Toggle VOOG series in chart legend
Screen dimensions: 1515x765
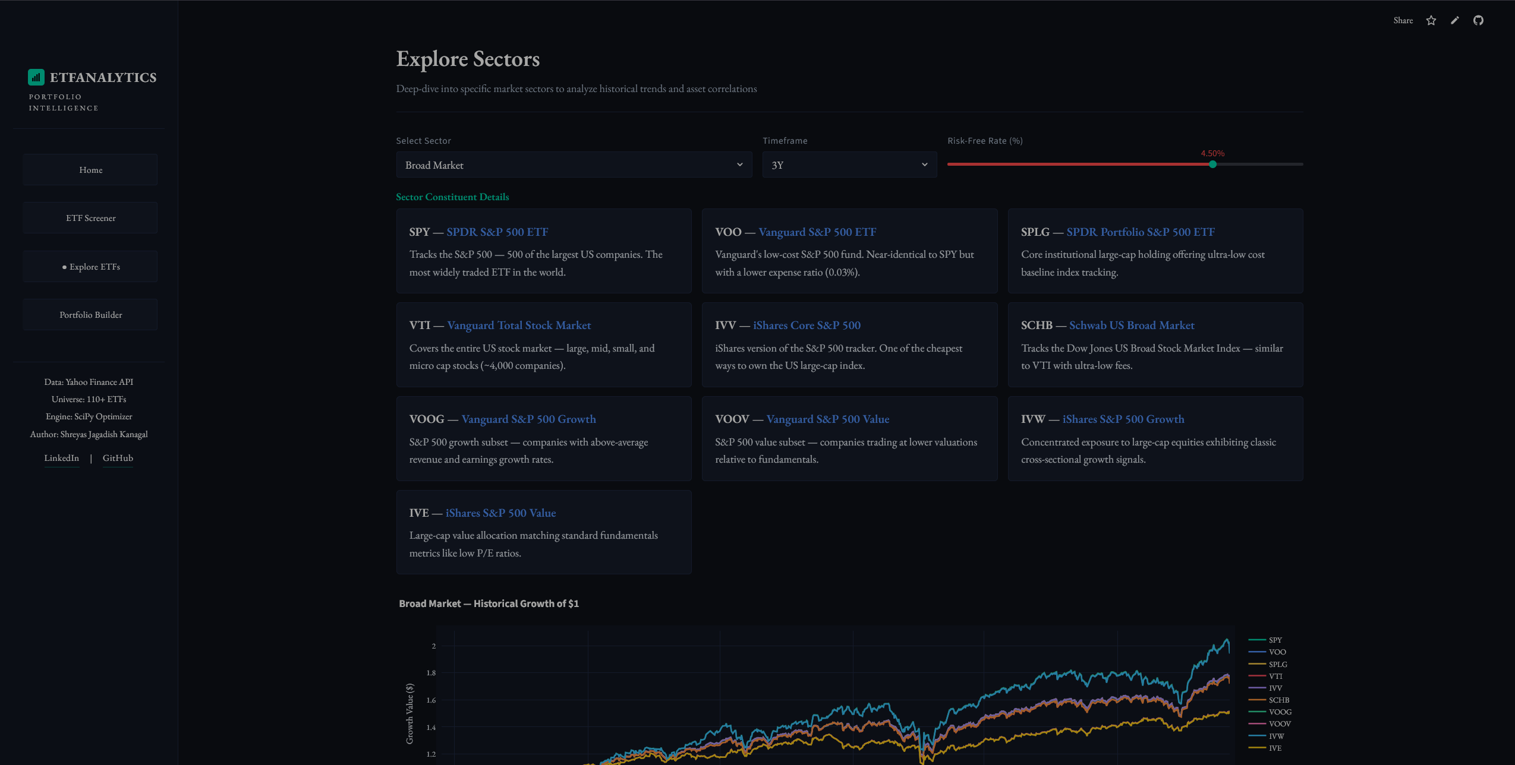(1271, 712)
